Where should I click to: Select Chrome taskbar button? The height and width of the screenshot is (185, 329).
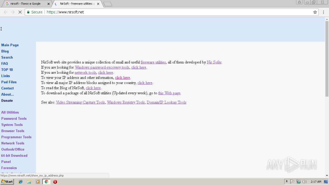[46, 182]
